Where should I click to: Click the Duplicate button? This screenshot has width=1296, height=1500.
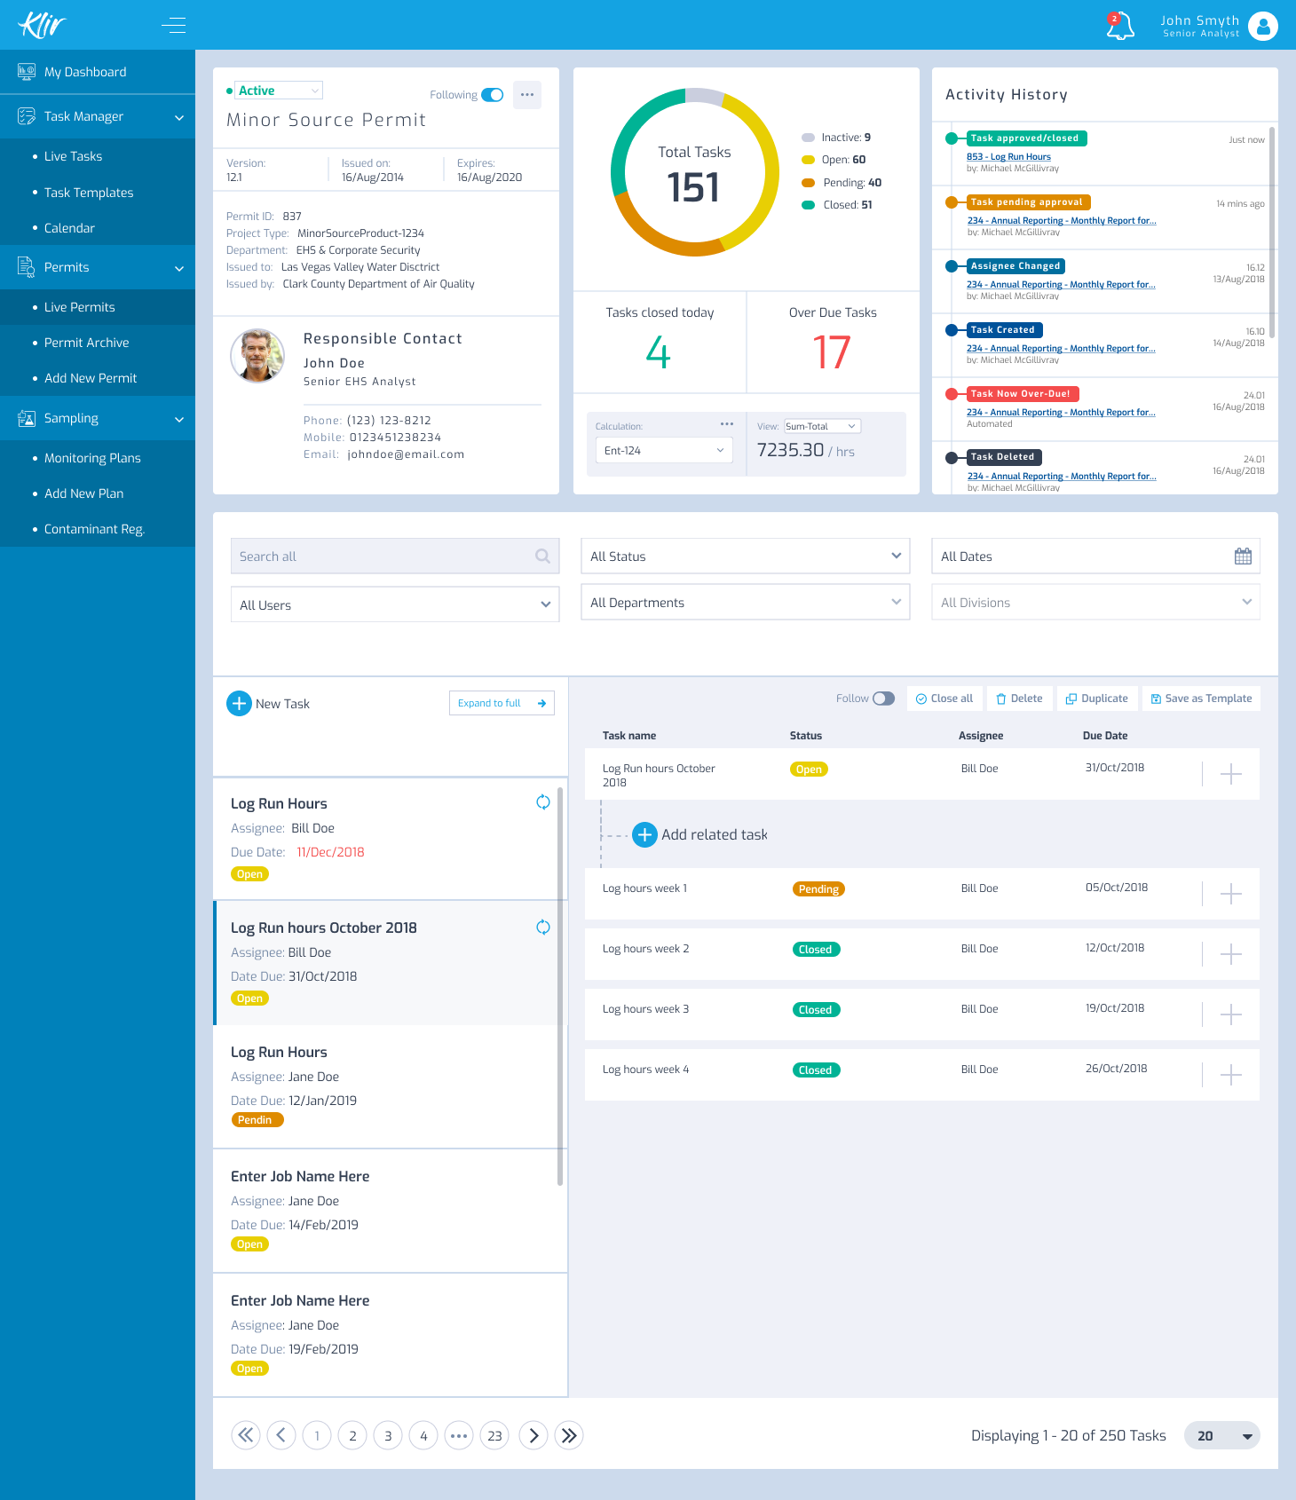1097,699
